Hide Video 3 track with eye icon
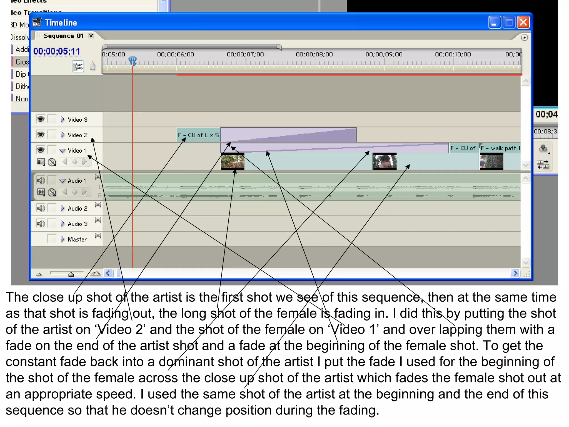 click(x=41, y=119)
